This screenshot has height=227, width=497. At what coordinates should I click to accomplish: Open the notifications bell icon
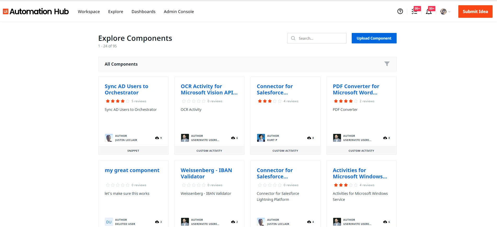(x=429, y=11)
